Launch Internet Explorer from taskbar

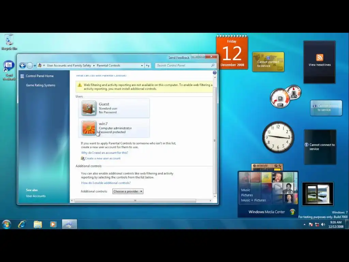pos(22,224)
